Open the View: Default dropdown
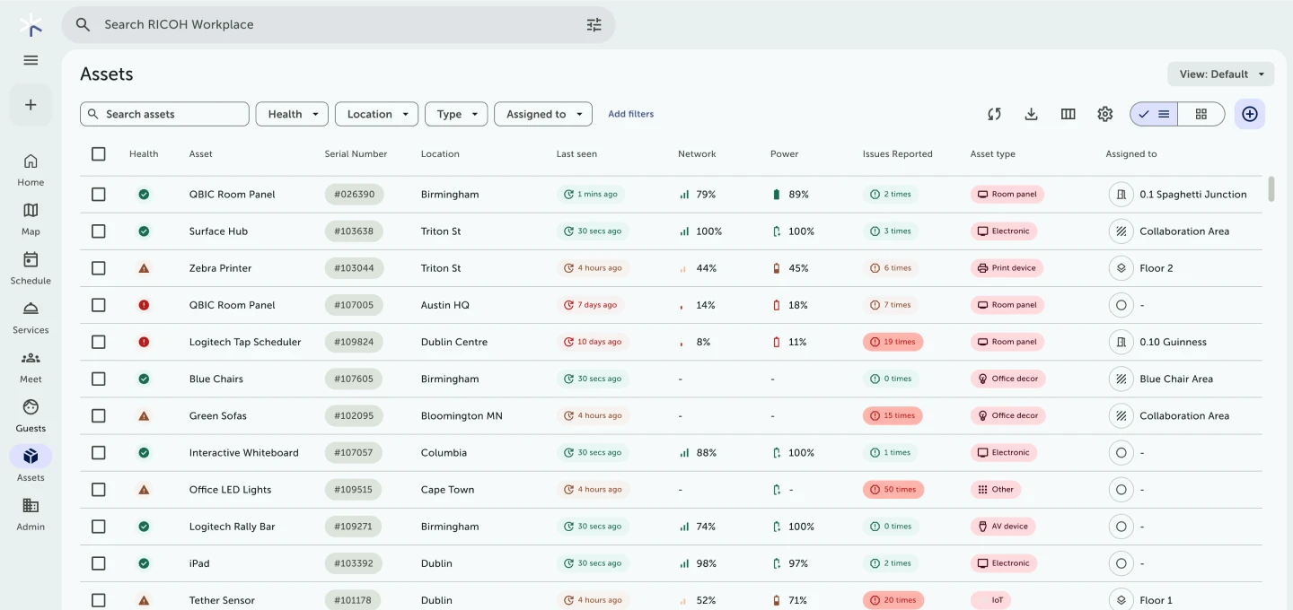 click(1220, 74)
